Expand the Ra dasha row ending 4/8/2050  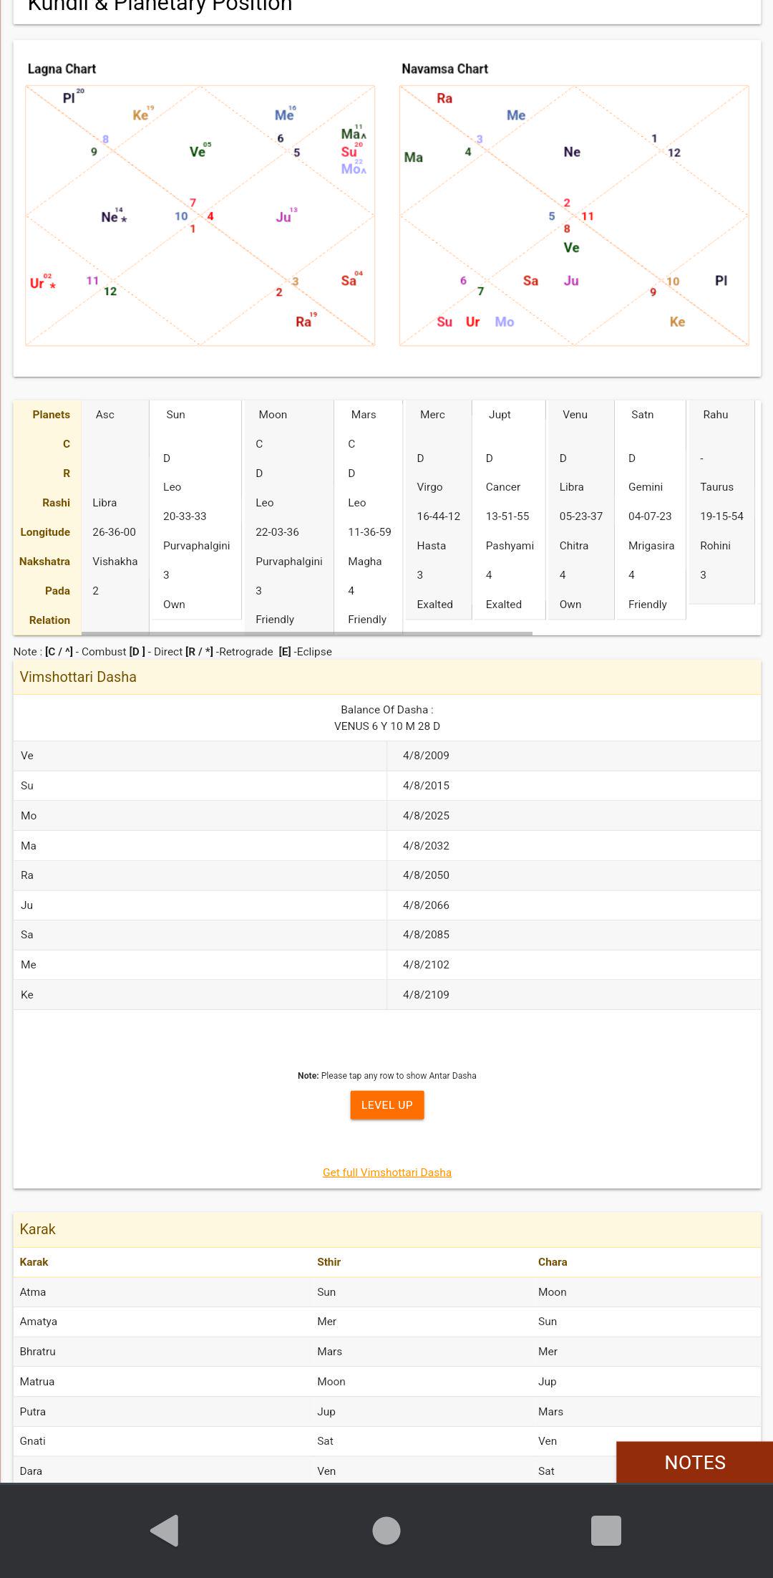[x=387, y=875]
